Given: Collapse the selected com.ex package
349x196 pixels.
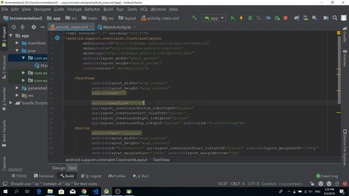Looking at the screenshot, I should pos(23,58).
